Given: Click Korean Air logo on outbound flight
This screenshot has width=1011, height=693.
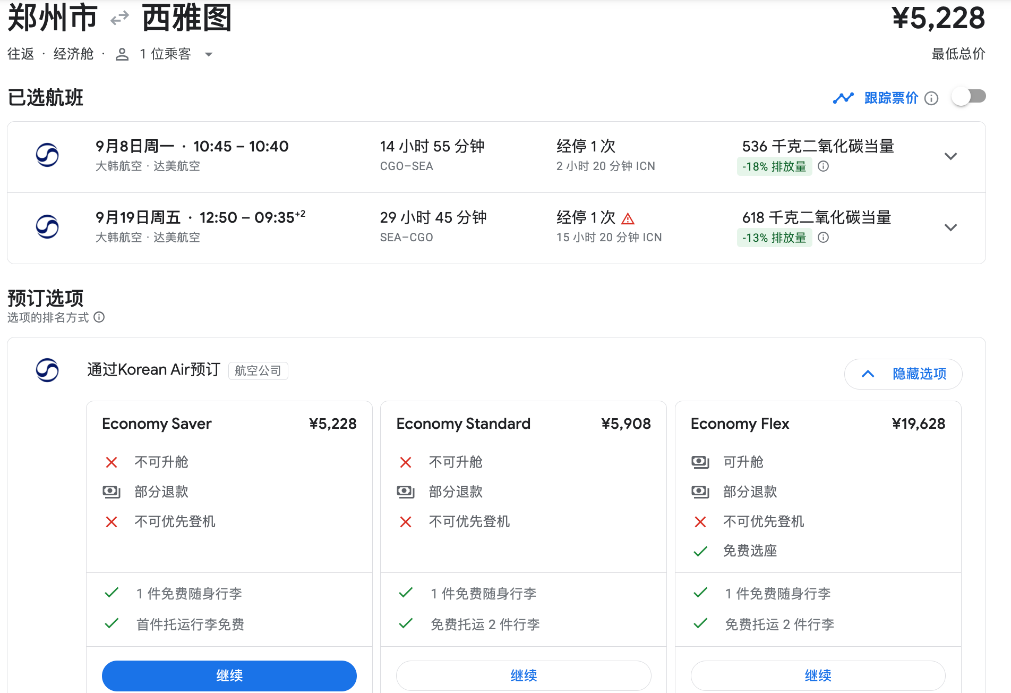Looking at the screenshot, I should (47, 156).
